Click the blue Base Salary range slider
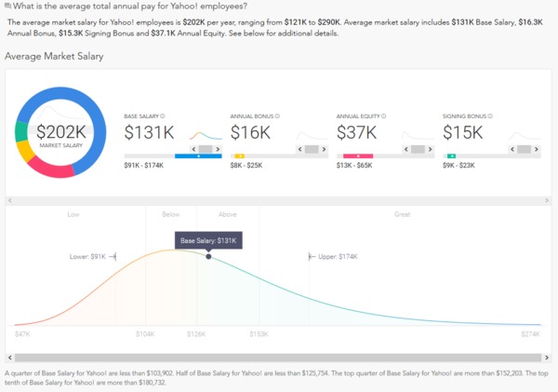The height and width of the screenshot is (392, 558). tap(198, 156)
